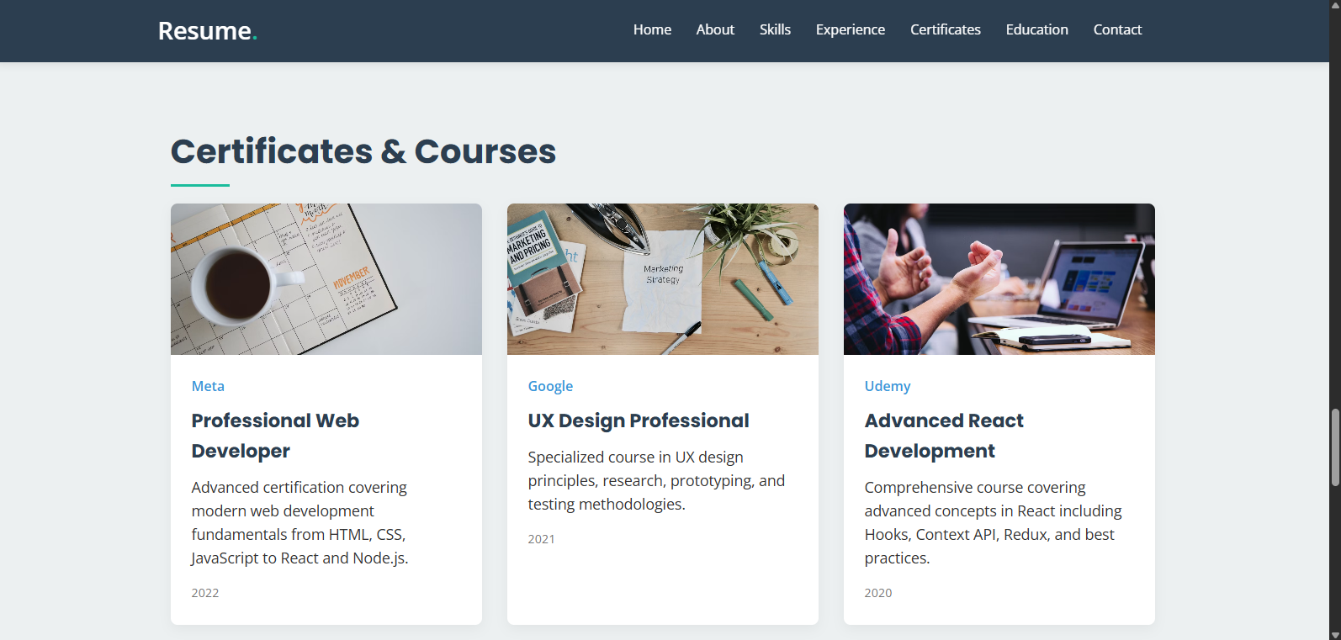1341x640 pixels.
Task: Click the vertical scrollbar thumb
Action: coord(1334,447)
